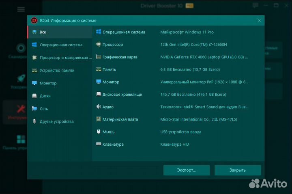Click USB icon beside 'Другие устройства'
Screen dimensions: 292x194
[x=34, y=121]
